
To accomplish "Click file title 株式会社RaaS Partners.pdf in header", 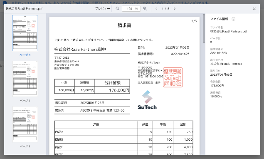I will (24, 9).
